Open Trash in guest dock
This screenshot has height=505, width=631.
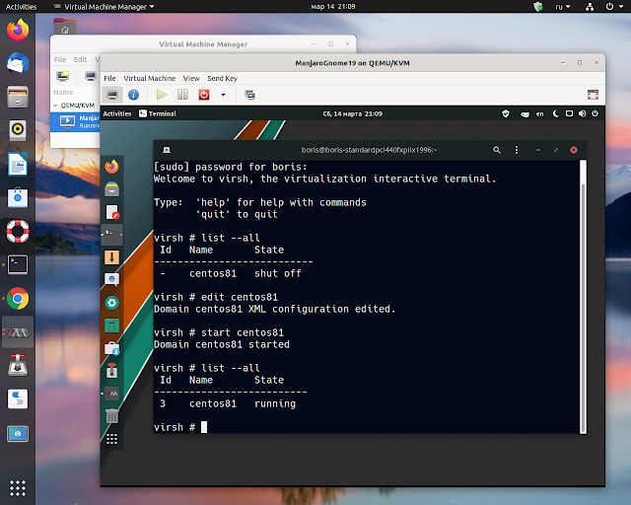tap(111, 416)
